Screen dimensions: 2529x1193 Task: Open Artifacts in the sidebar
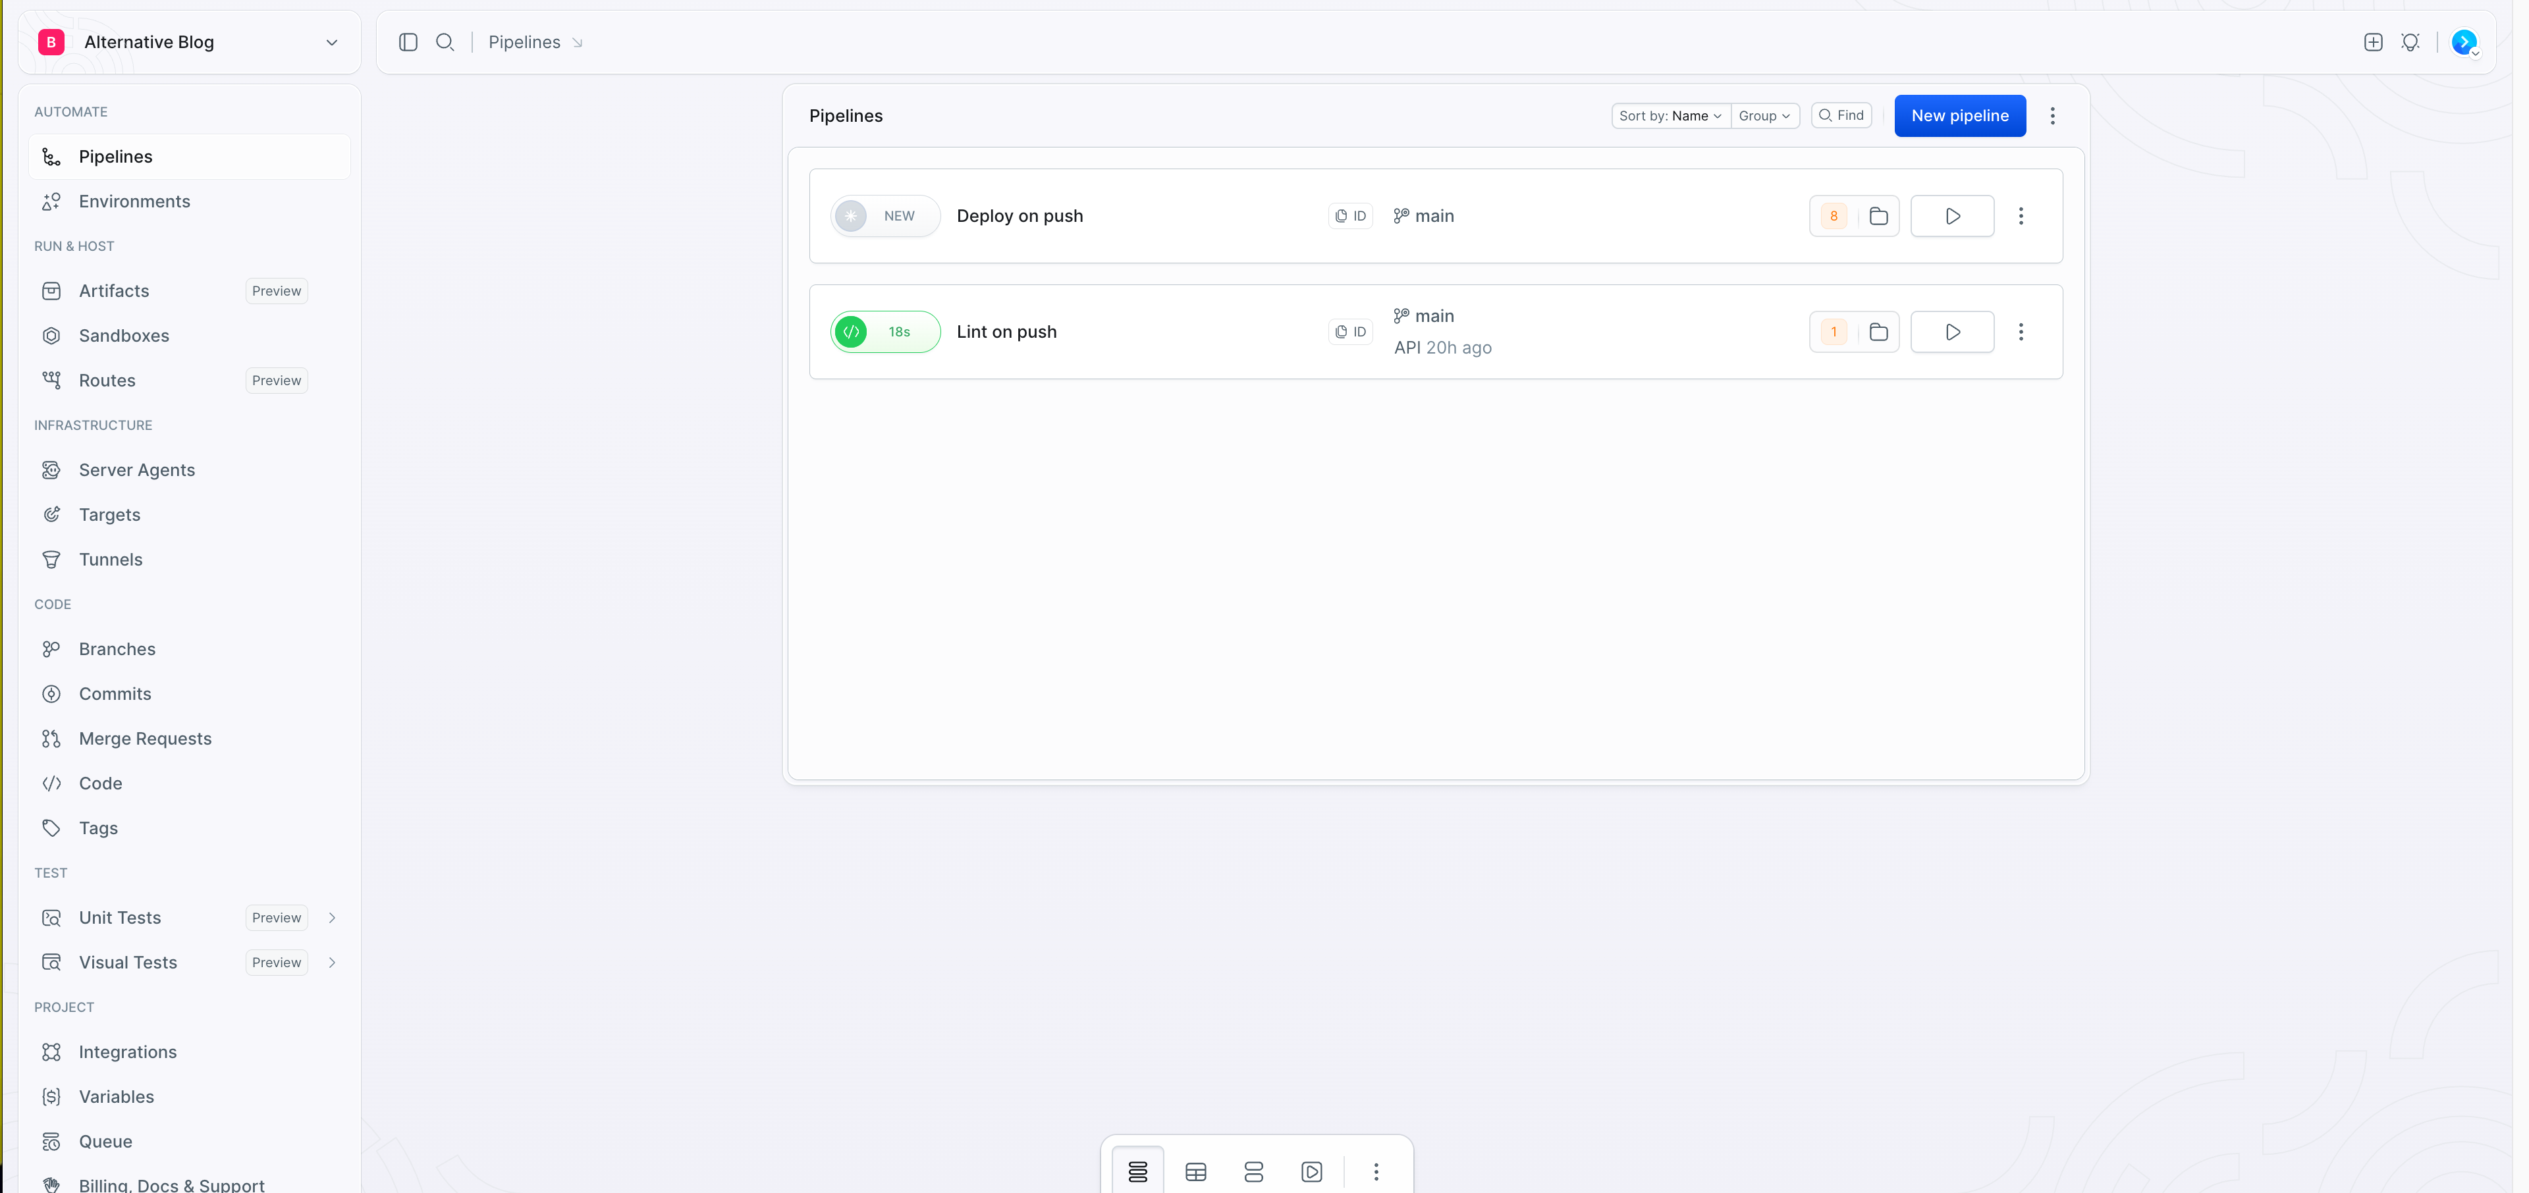(114, 290)
